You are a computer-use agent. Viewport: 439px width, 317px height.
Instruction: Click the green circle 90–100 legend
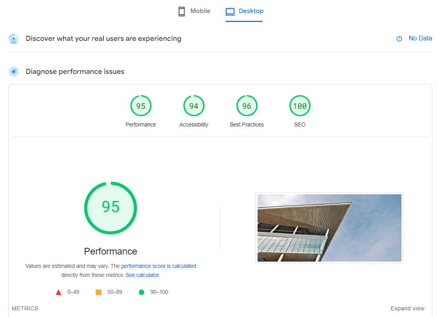point(142,292)
